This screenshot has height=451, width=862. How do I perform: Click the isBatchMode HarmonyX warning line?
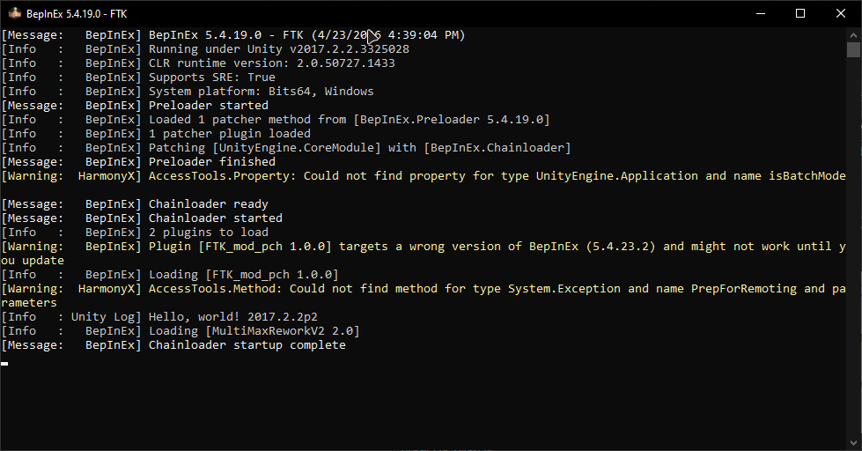pos(424,176)
